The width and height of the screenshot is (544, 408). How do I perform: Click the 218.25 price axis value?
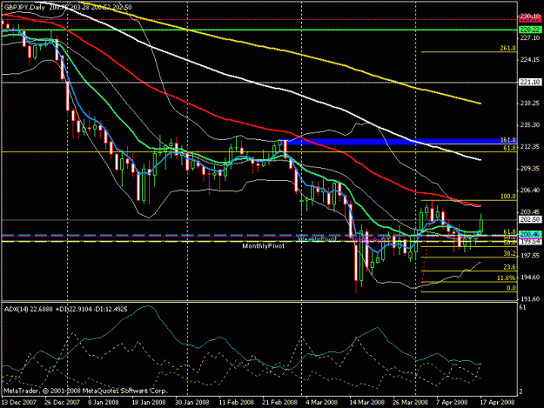530,104
